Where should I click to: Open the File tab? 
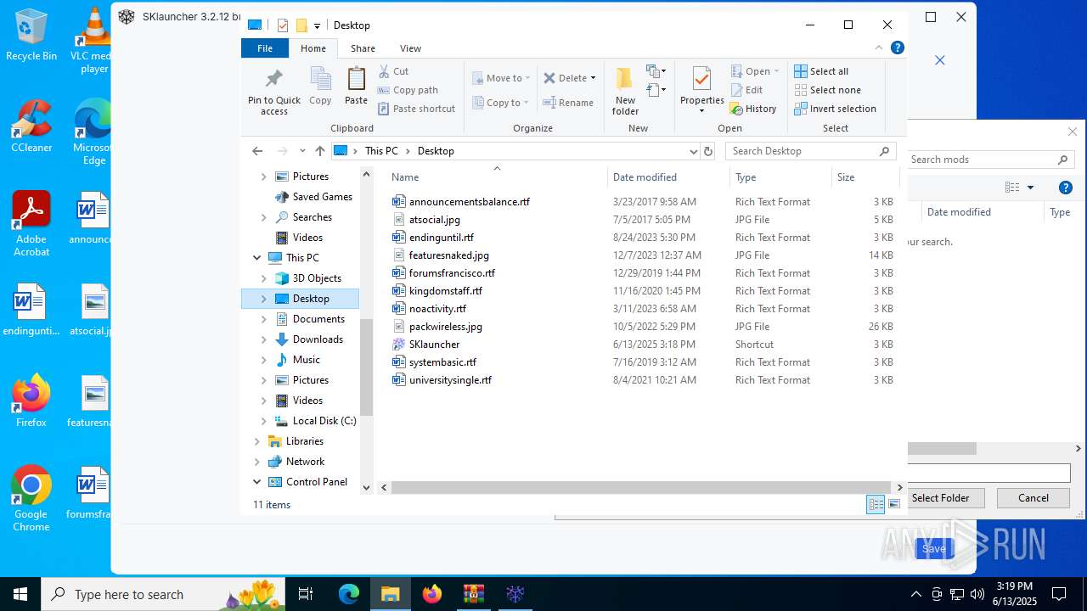coord(265,48)
